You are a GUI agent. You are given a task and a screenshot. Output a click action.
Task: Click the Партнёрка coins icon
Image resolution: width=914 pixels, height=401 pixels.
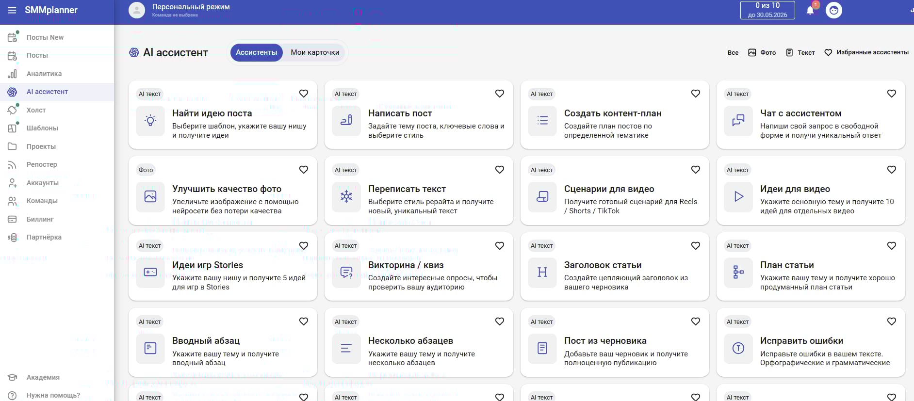pos(13,237)
